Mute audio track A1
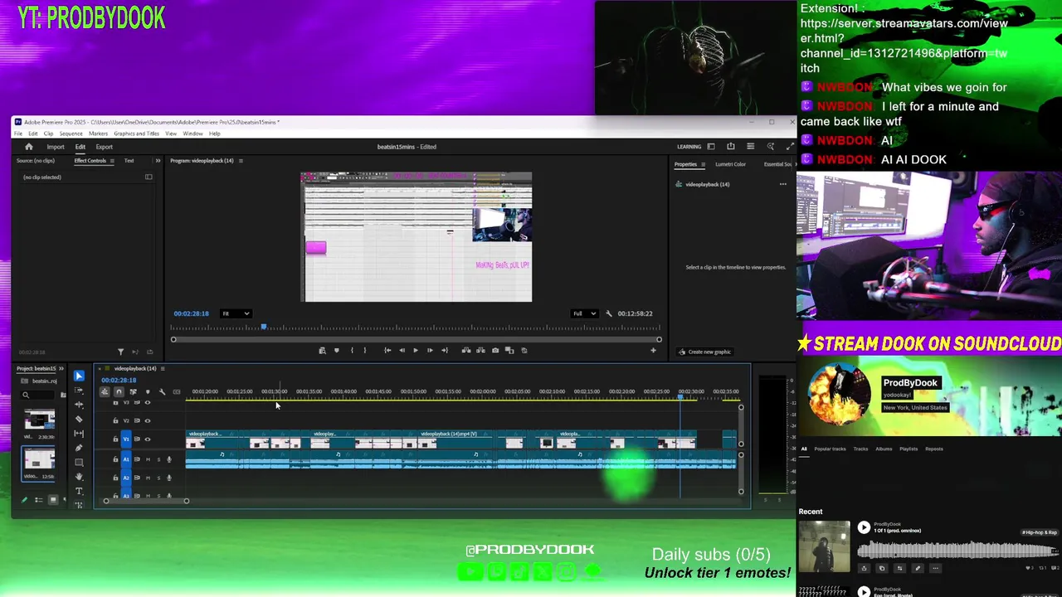The image size is (1062, 597). 148,459
